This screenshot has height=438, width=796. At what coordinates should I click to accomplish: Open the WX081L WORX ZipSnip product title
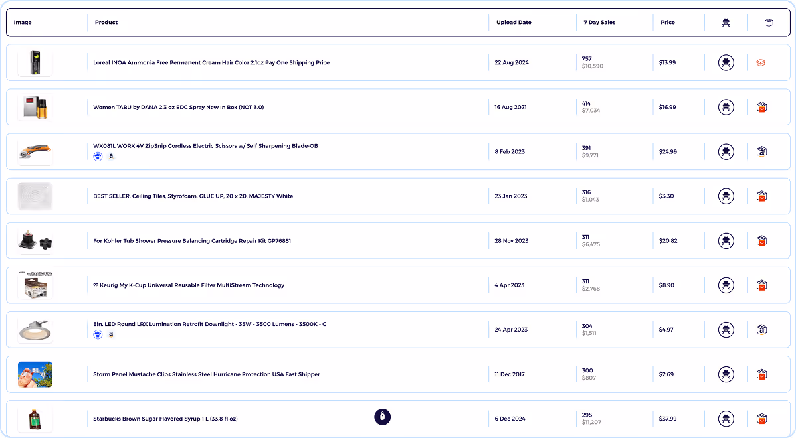(x=205, y=146)
